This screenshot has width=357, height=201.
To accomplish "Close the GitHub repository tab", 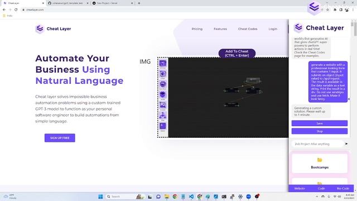I will [x=88, y=3].
